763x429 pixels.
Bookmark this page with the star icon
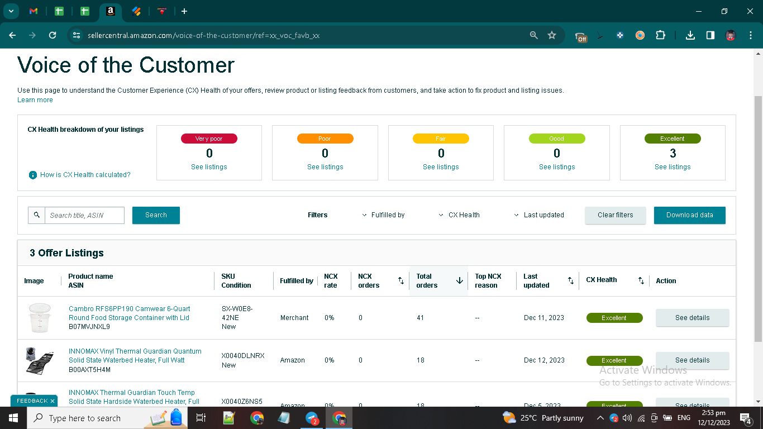coord(552,35)
